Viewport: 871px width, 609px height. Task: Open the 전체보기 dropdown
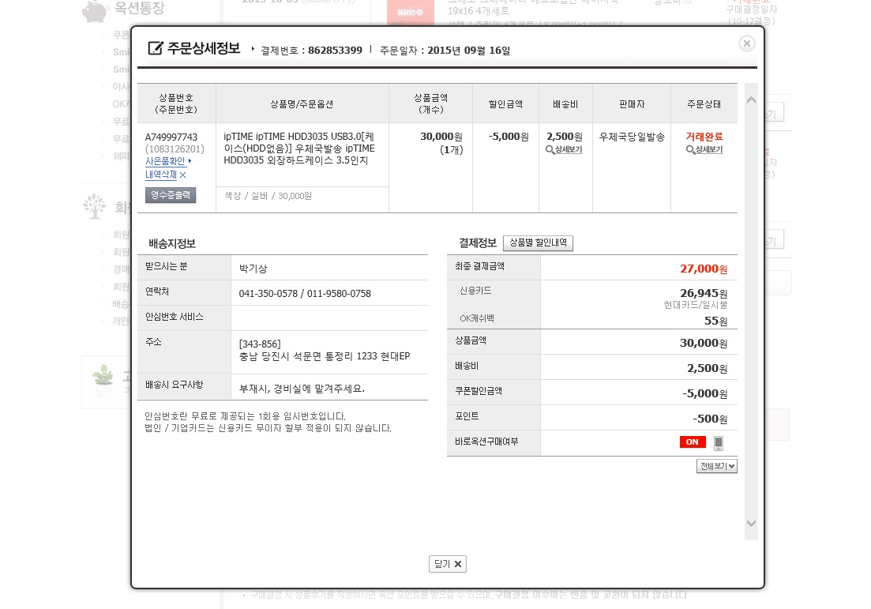pos(716,466)
